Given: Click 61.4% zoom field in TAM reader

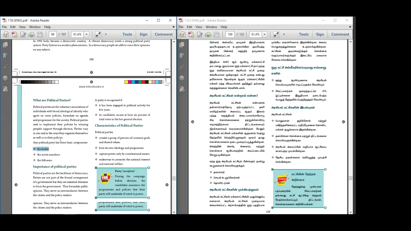Looking at the screenshot, I should [x=256, y=34].
